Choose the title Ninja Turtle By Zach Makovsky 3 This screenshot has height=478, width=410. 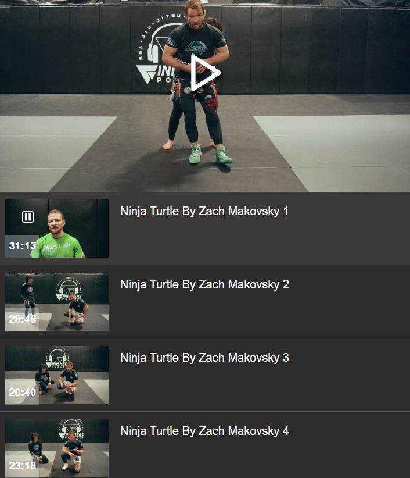204,358
